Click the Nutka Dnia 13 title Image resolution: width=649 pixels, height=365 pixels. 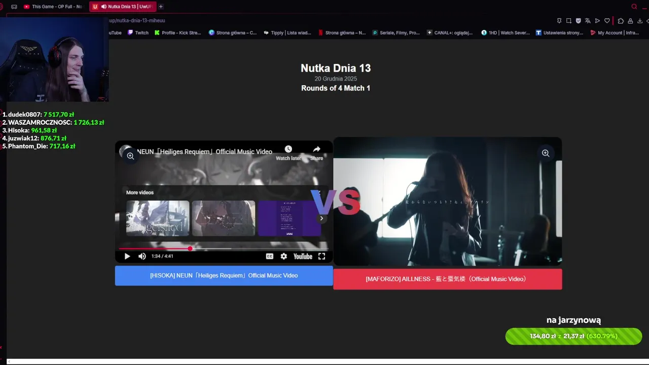(336, 68)
